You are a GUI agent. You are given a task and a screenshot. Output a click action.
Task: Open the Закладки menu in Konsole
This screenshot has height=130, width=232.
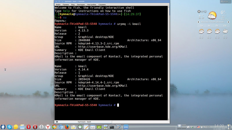[81, 5]
